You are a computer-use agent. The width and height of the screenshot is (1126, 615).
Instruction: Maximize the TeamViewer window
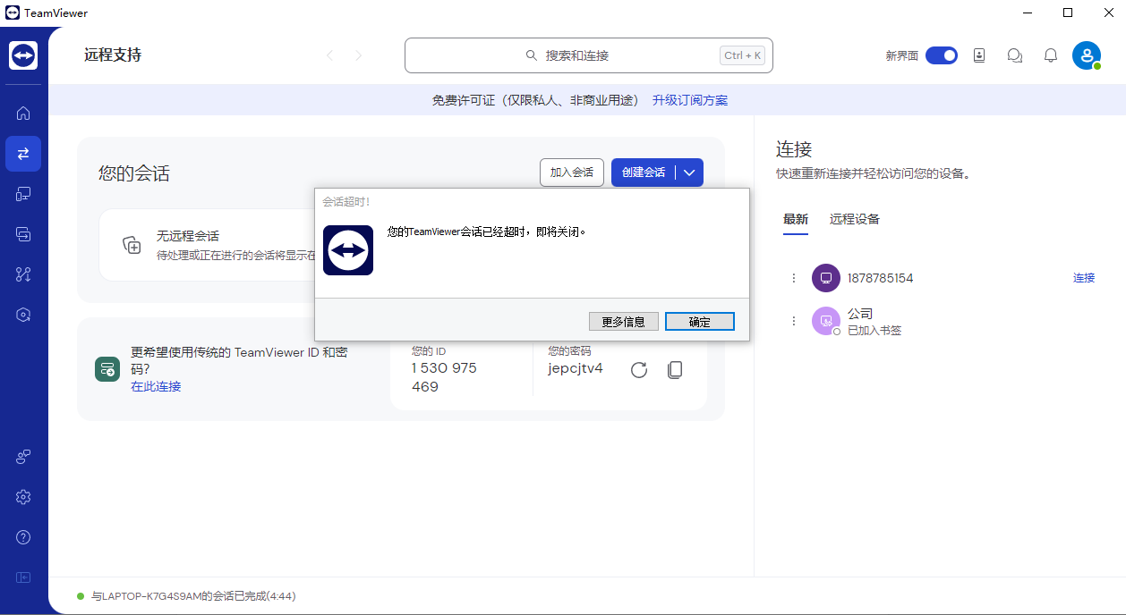[x=1068, y=13]
